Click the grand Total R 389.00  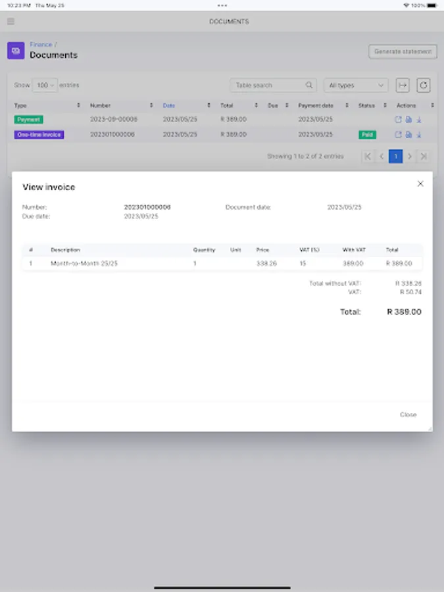tap(404, 312)
